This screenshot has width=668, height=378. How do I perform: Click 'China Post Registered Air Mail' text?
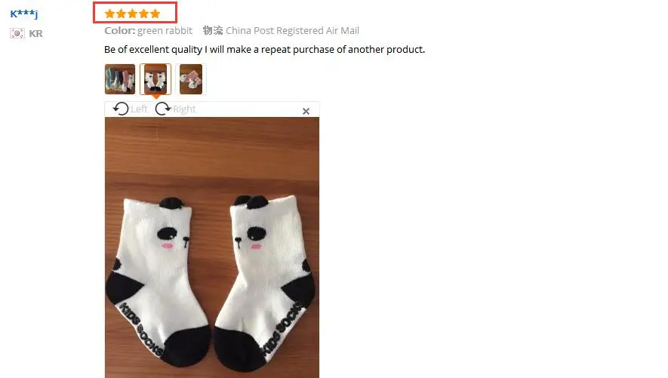292,31
